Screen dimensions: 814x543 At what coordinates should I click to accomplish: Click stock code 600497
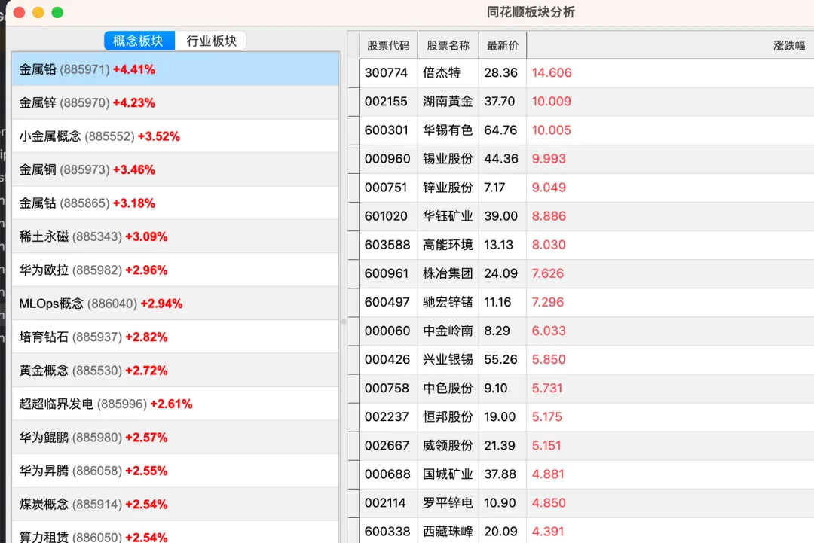387,302
